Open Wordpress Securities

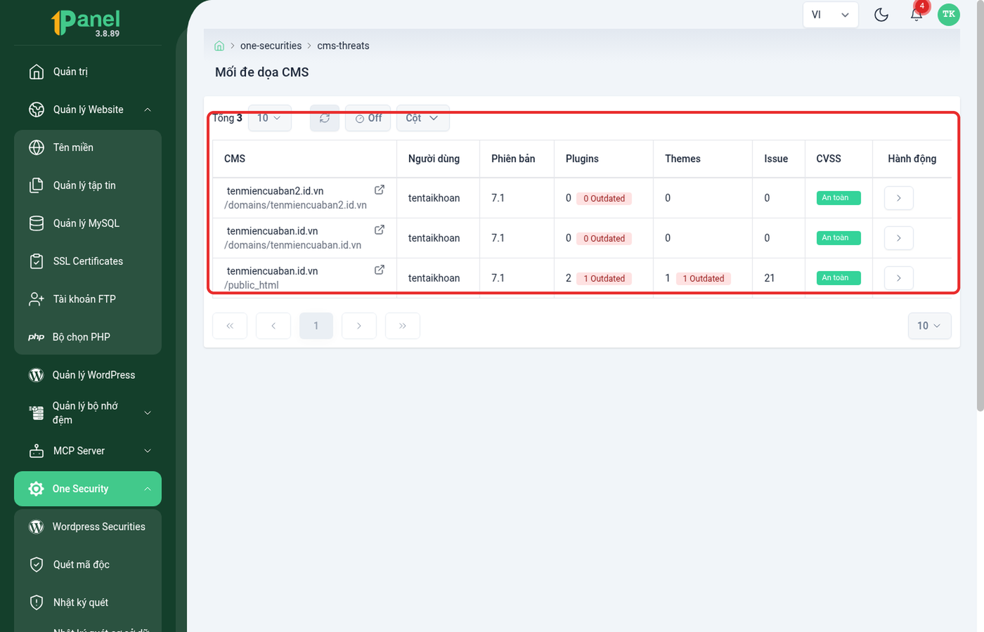(88, 527)
